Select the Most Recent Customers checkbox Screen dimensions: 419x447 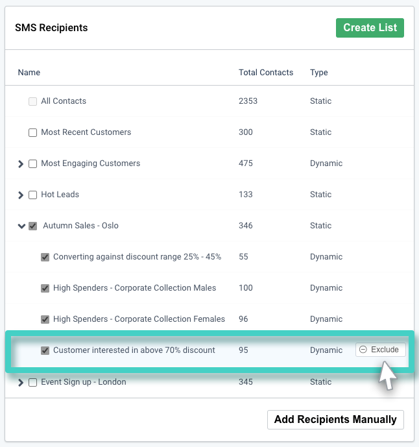(x=33, y=132)
